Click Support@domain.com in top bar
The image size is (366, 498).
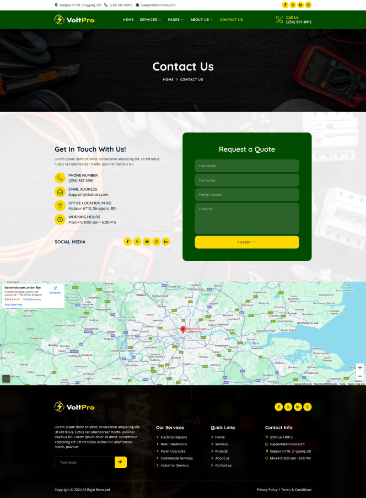pos(158,5)
